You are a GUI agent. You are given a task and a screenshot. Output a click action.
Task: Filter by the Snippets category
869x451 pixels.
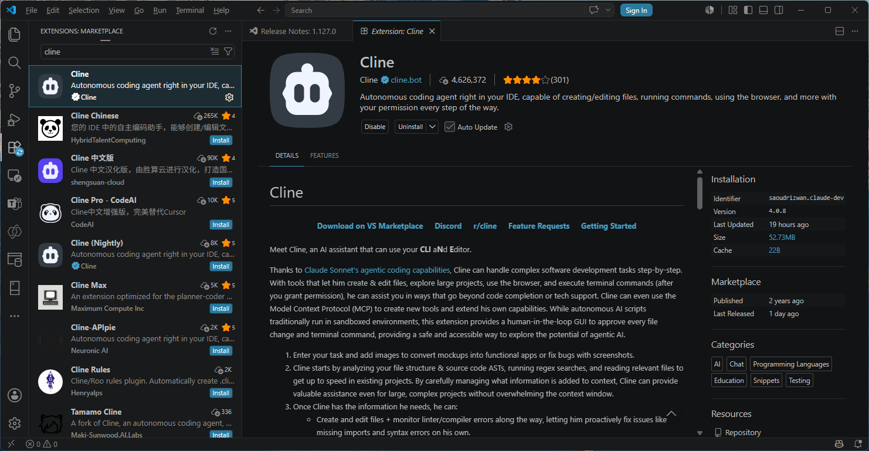pyautogui.click(x=766, y=381)
